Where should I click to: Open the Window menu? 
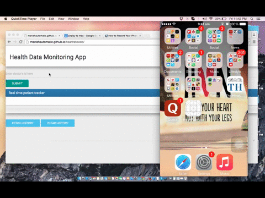(73, 19)
